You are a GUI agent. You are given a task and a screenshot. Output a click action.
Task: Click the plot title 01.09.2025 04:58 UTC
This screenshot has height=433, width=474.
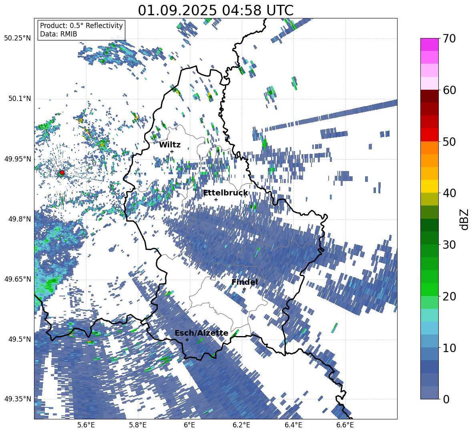click(x=215, y=10)
